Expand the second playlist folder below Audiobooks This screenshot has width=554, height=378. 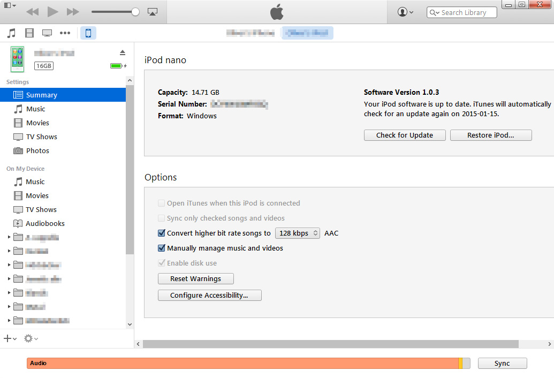click(x=9, y=251)
